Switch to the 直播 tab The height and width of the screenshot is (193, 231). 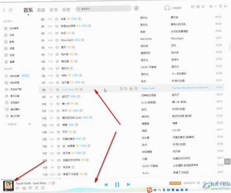click(x=41, y=10)
